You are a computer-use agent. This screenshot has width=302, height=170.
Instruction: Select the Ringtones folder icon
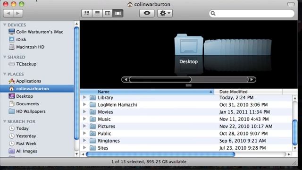pyautogui.click(x=92, y=141)
